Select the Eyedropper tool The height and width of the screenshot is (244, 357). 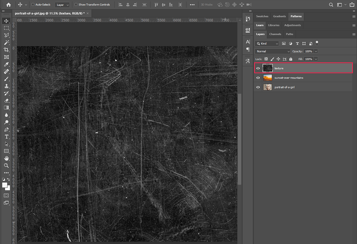click(6, 64)
